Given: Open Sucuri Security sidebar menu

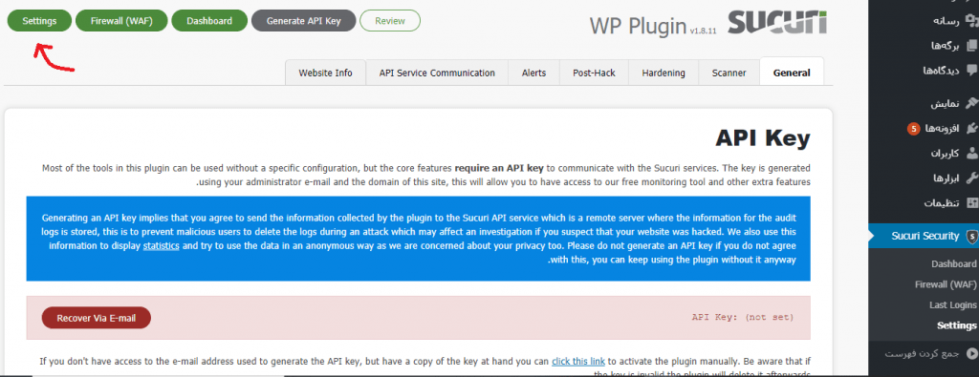Looking at the screenshot, I should point(925,236).
